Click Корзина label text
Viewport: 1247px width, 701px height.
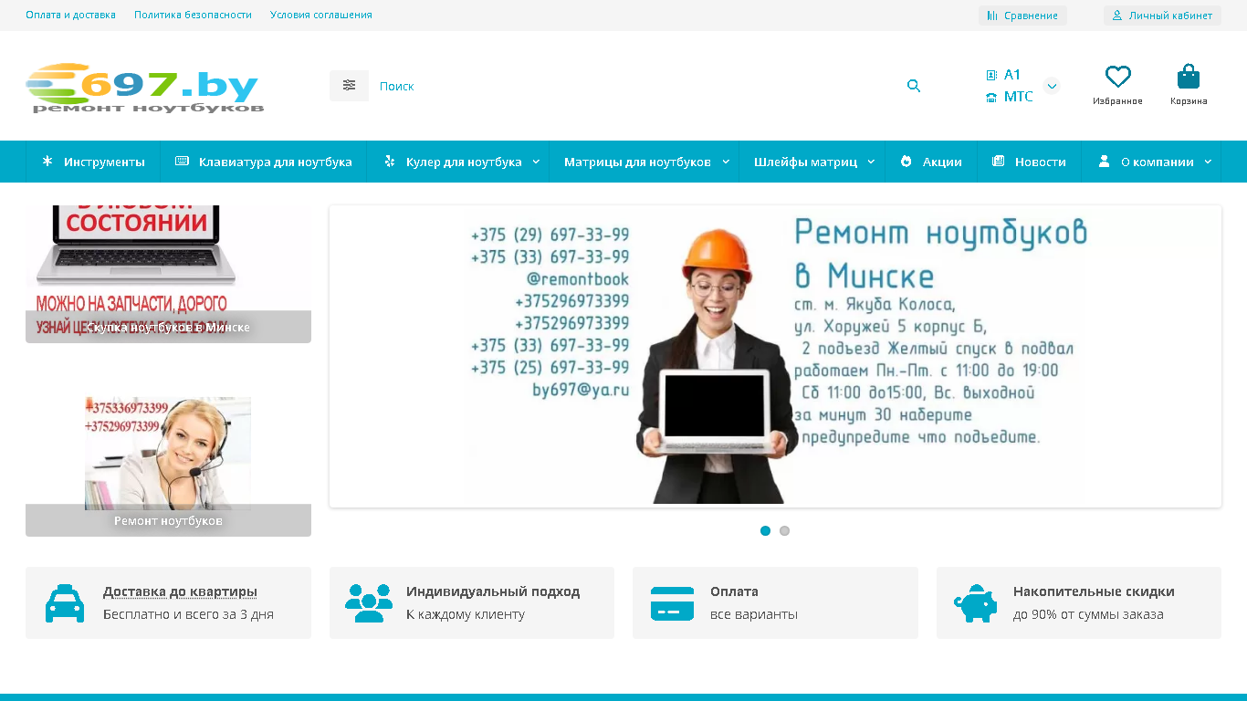point(1189,101)
